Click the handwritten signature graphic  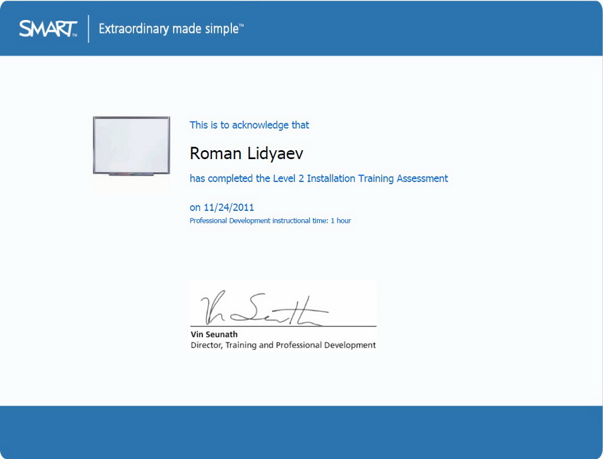point(263,309)
